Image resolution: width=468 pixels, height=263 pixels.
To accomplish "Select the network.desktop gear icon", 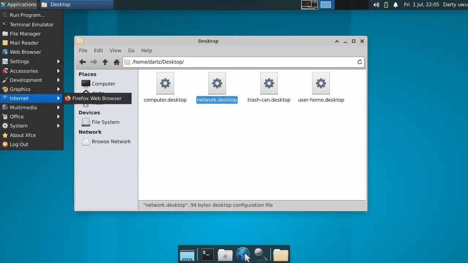I will coord(217,83).
